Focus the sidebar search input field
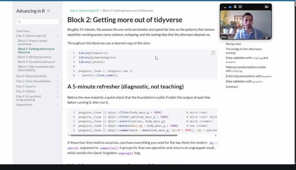296x170 pixels. tap(37, 22)
